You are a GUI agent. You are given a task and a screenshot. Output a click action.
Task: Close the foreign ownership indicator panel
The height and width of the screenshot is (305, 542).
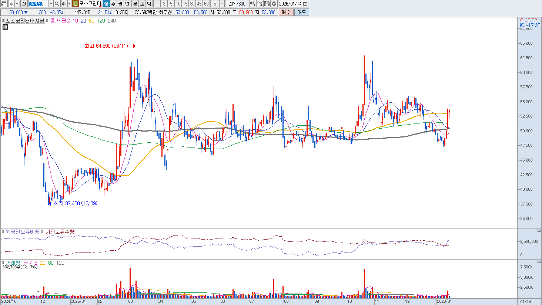click(539, 231)
